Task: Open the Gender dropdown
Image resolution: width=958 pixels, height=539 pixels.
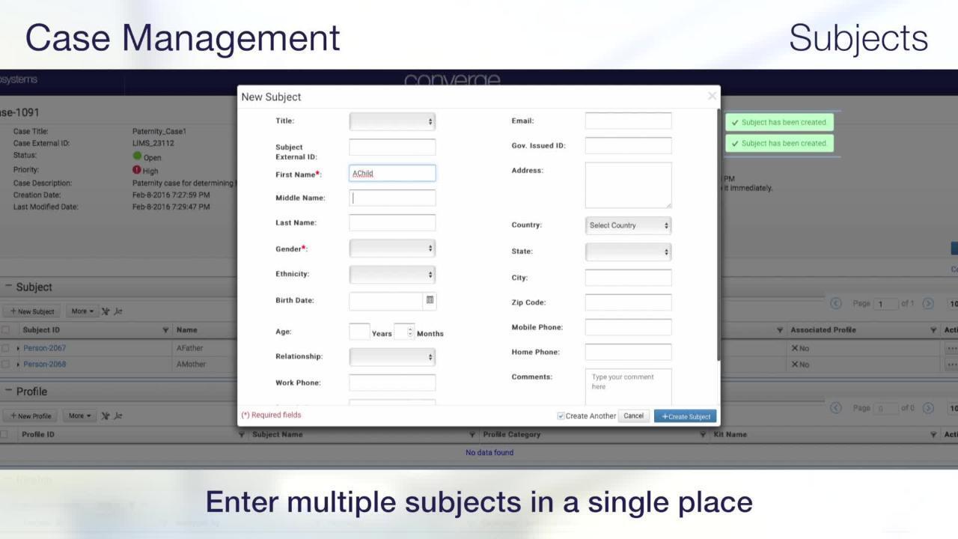Action: click(392, 249)
